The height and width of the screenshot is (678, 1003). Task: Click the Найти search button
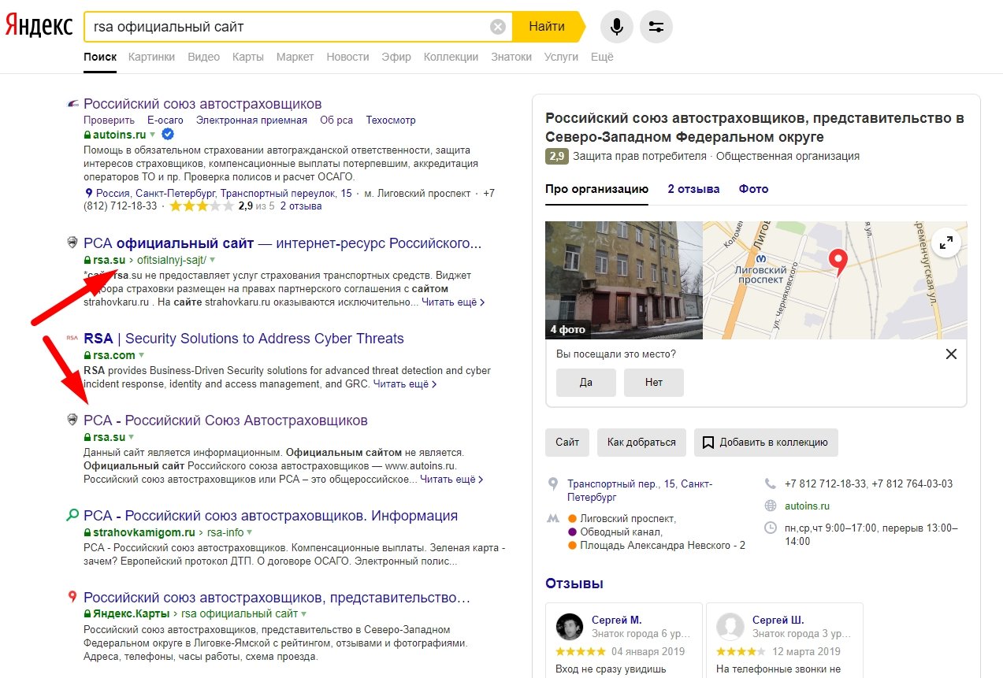click(547, 27)
